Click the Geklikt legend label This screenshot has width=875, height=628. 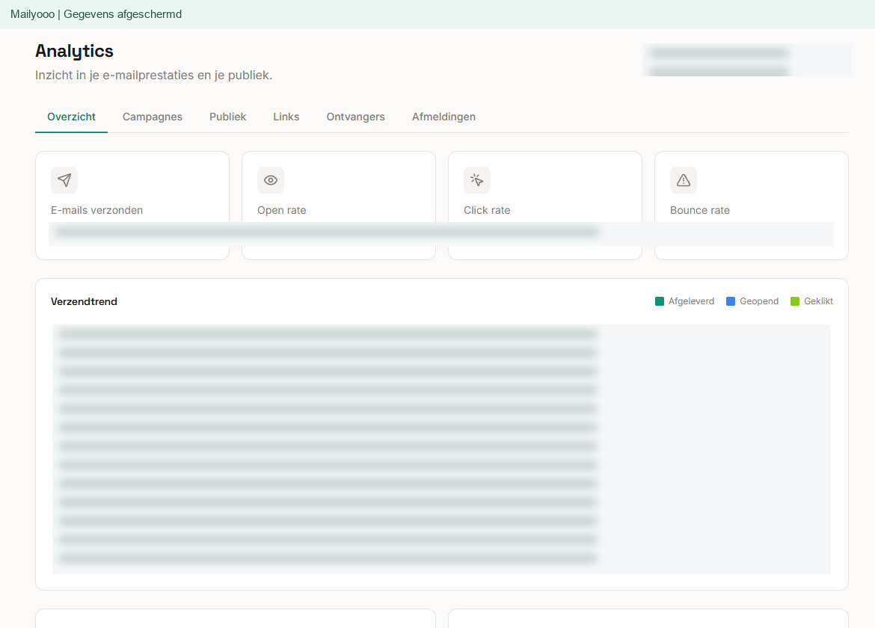coord(819,301)
